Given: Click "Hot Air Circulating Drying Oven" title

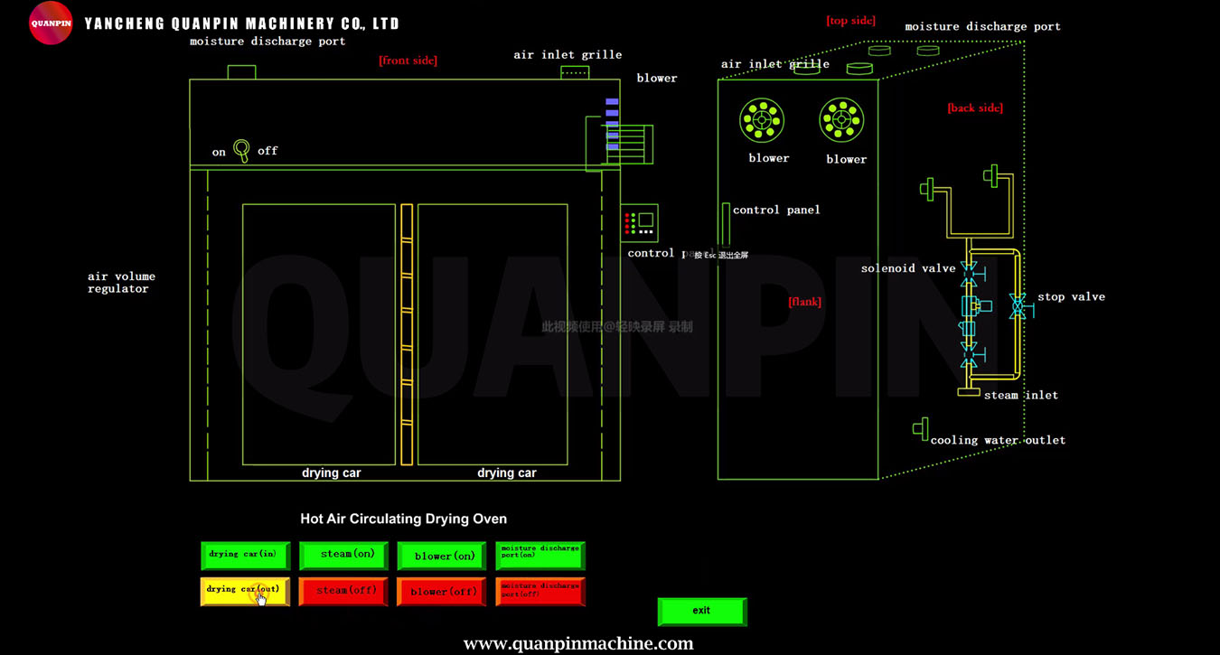Looking at the screenshot, I should coord(404,519).
